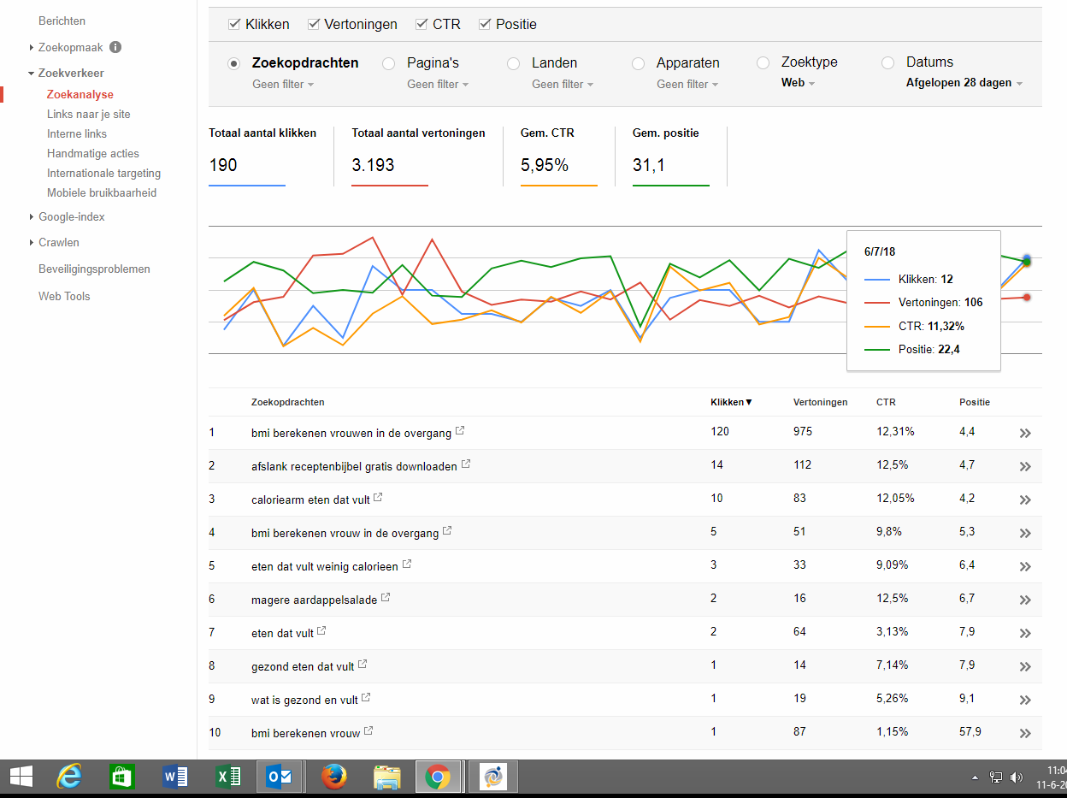Open the Pagina's 'Geen filter' dropdown
The width and height of the screenshot is (1067, 798).
(x=438, y=84)
